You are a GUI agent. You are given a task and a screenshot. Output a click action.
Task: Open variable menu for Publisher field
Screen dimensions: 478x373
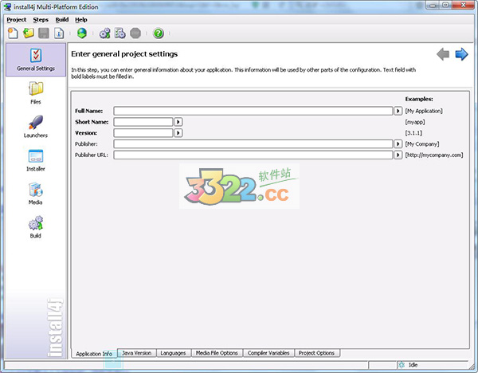coord(398,144)
